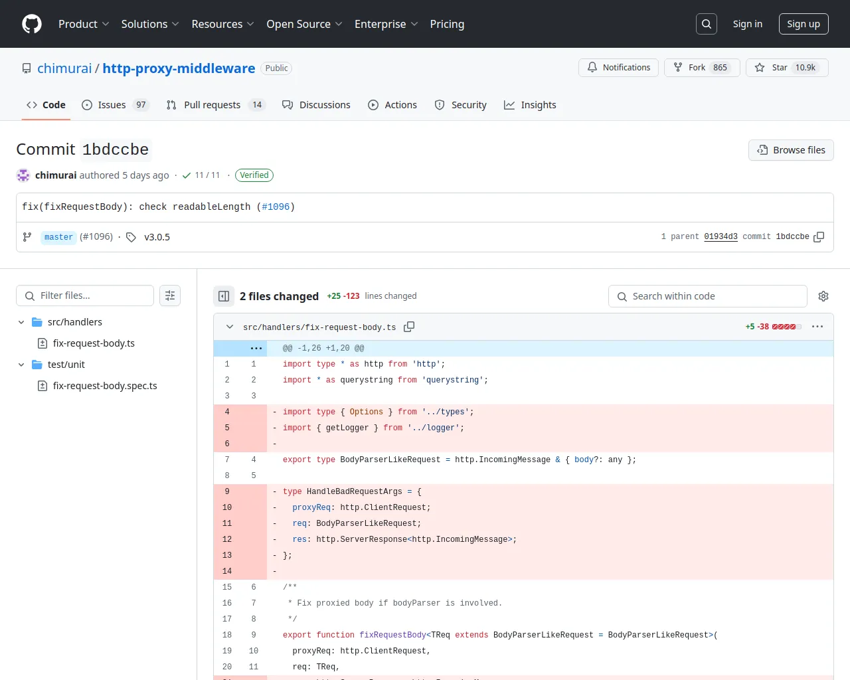Expand the Open Source menu
This screenshot has width=850, height=680.
tap(304, 24)
